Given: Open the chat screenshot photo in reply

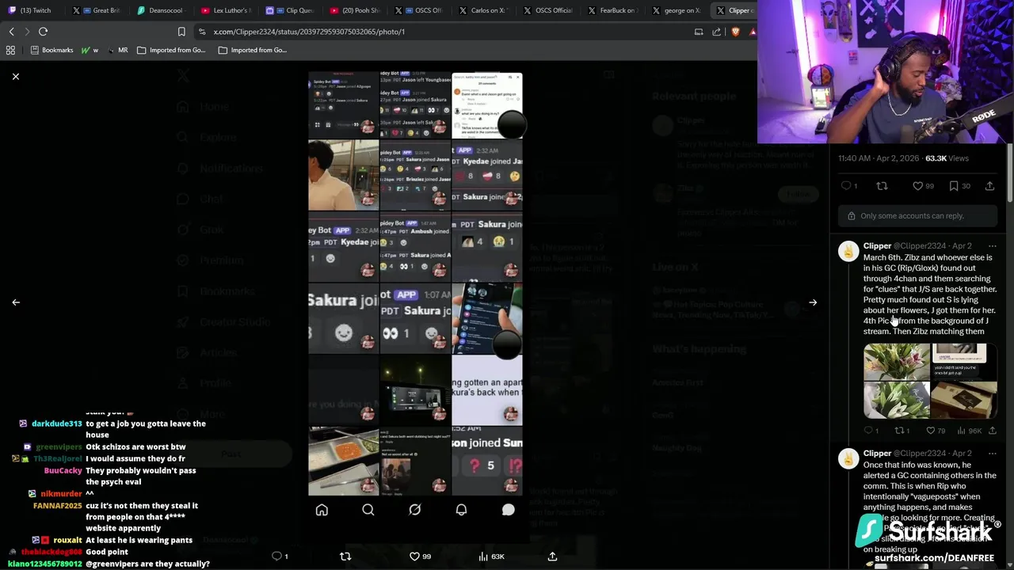Looking at the screenshot, I should pyautogui.click(x=964, y=362).
